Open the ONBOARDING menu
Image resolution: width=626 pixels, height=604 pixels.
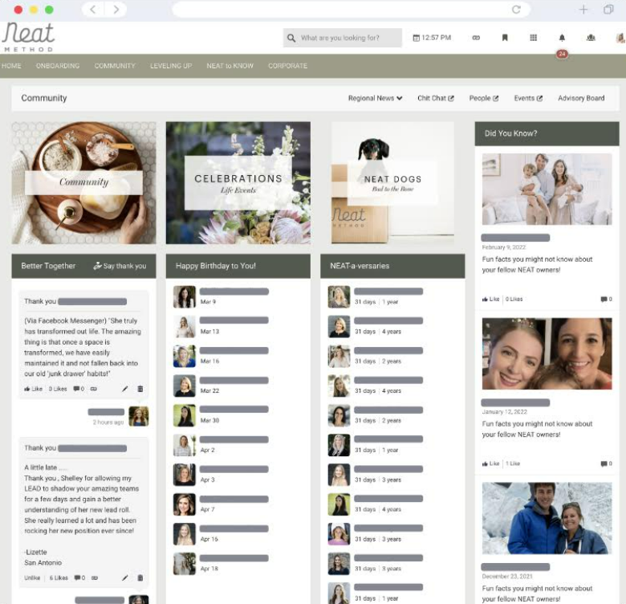coord(58,66)
